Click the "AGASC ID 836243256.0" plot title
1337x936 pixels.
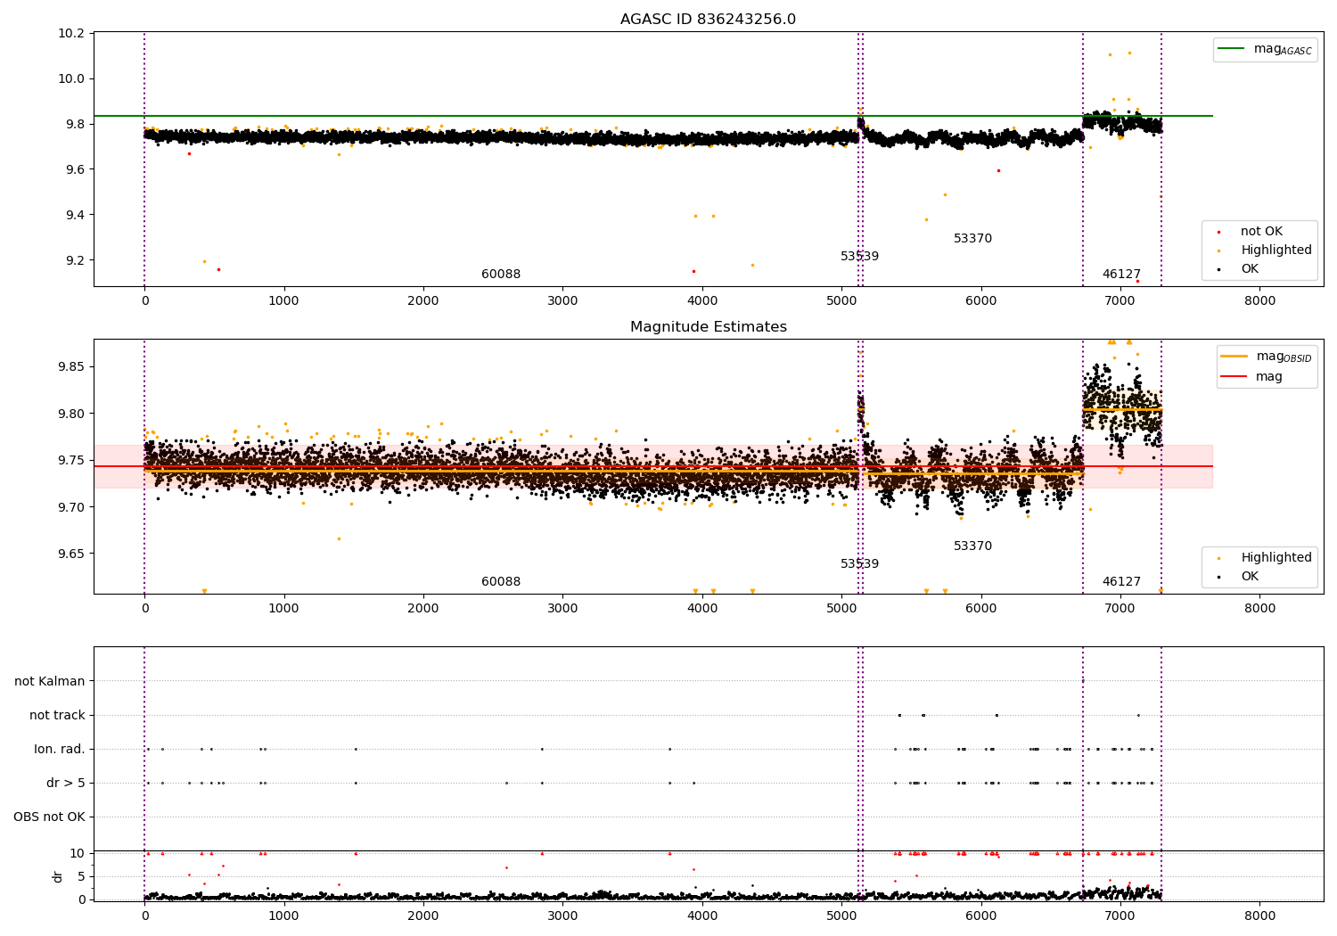708,20
